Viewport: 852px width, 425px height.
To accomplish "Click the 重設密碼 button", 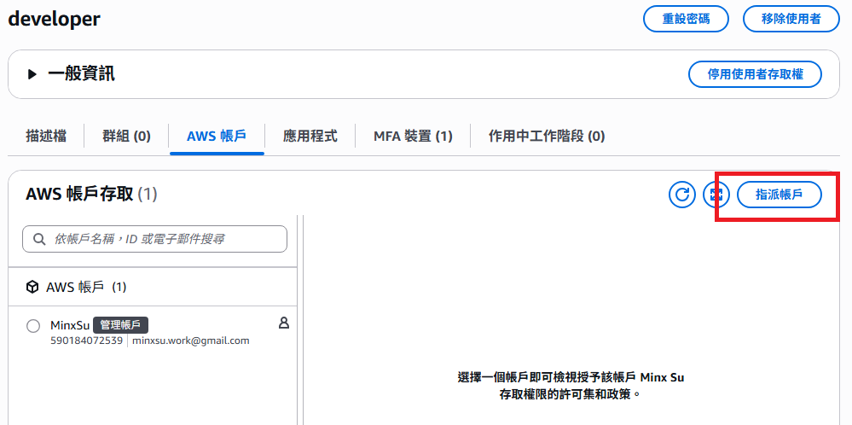I will (x=686, y=19).
